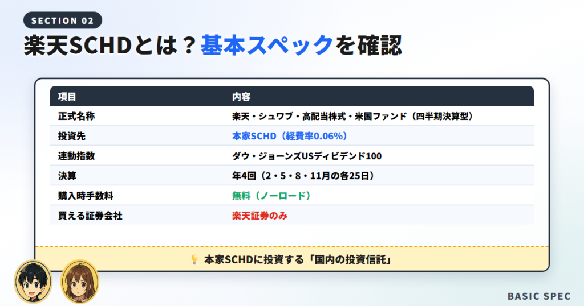Click the 決算 row label
This screenshot has height=306, width=584.
[x=67, y=176]
